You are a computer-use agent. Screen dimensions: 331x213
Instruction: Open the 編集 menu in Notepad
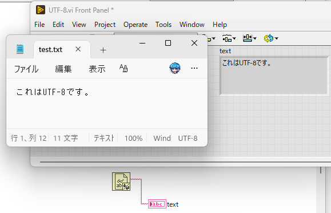pos(63,69)
